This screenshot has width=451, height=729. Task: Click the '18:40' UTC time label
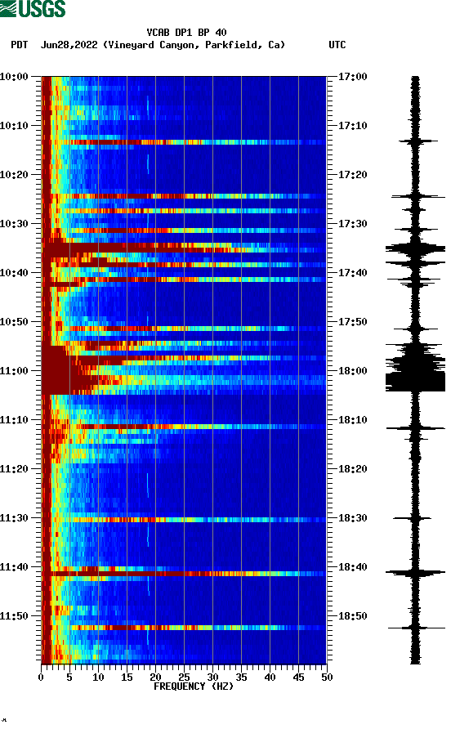(x=352, y=566)
